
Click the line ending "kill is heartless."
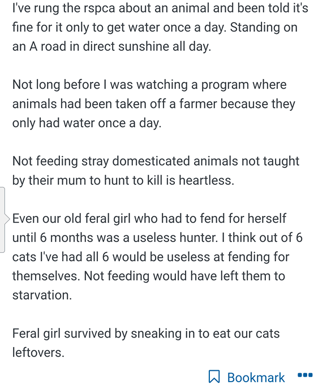123,180
